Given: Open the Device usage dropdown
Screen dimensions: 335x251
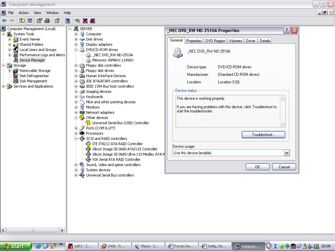Looking at the screenshot, I should click(x=287, y=153).
